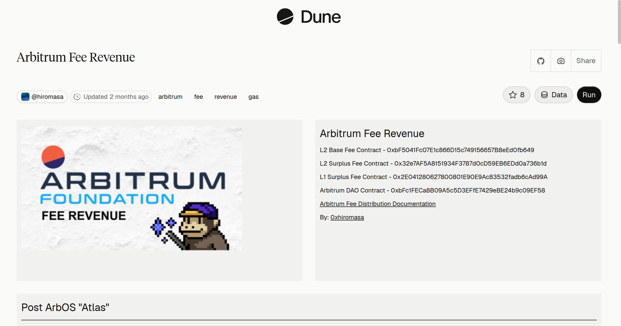
Task: Open Arbitrum Fee Distribution Documentation link
Action: click(x=378, y=204)
